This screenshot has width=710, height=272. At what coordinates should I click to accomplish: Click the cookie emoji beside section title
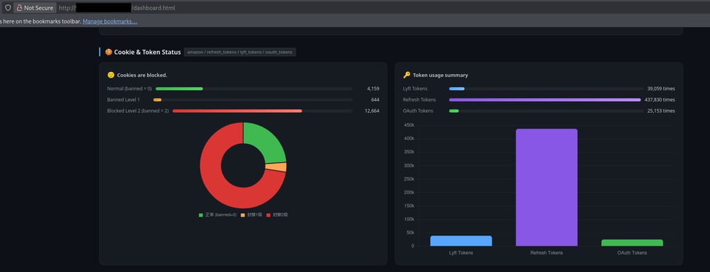pyautogui.click(x=109, y=52)
